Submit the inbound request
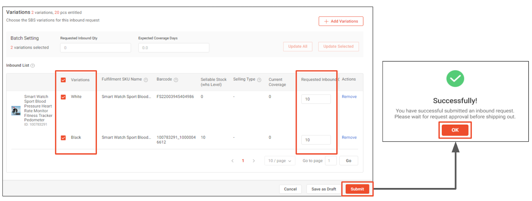The width and height of the screenshot is (532, 201). 357,189
